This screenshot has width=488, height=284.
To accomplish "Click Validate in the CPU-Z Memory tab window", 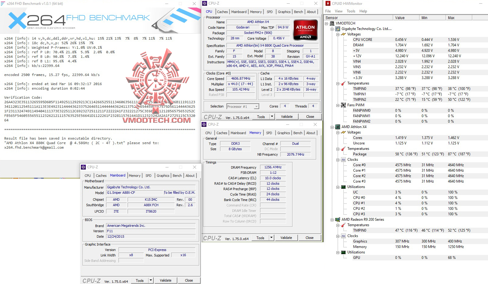I will pos(286,238).
